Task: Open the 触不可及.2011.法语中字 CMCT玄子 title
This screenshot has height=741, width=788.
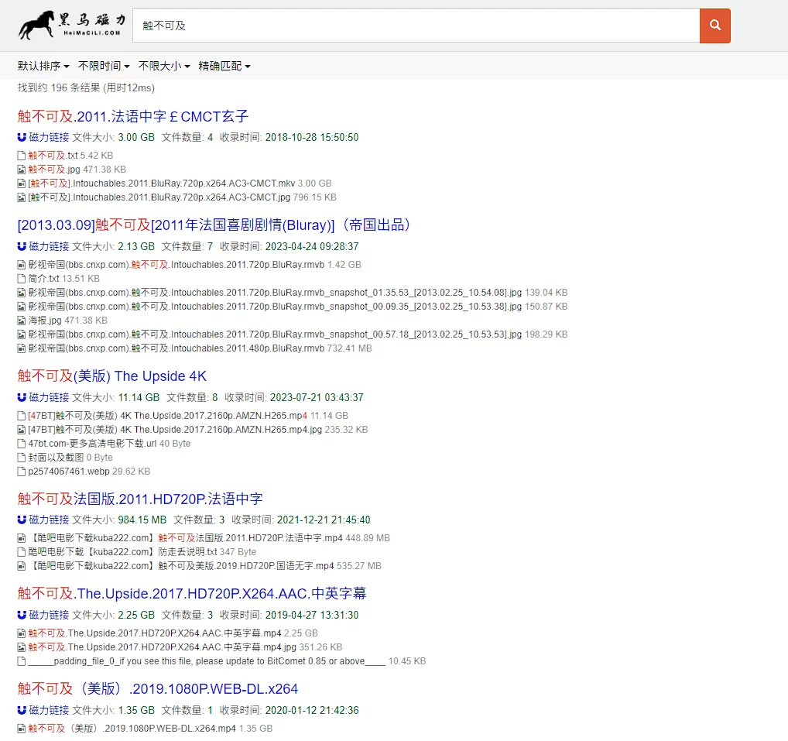Action: click(133, 116)
